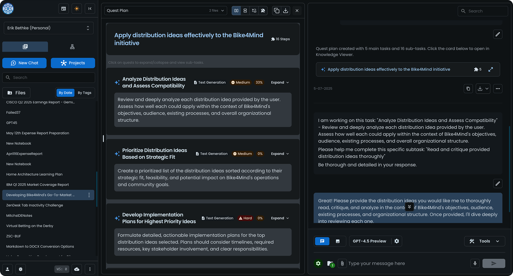Click the microphone voice input icon

click(475, 263)
